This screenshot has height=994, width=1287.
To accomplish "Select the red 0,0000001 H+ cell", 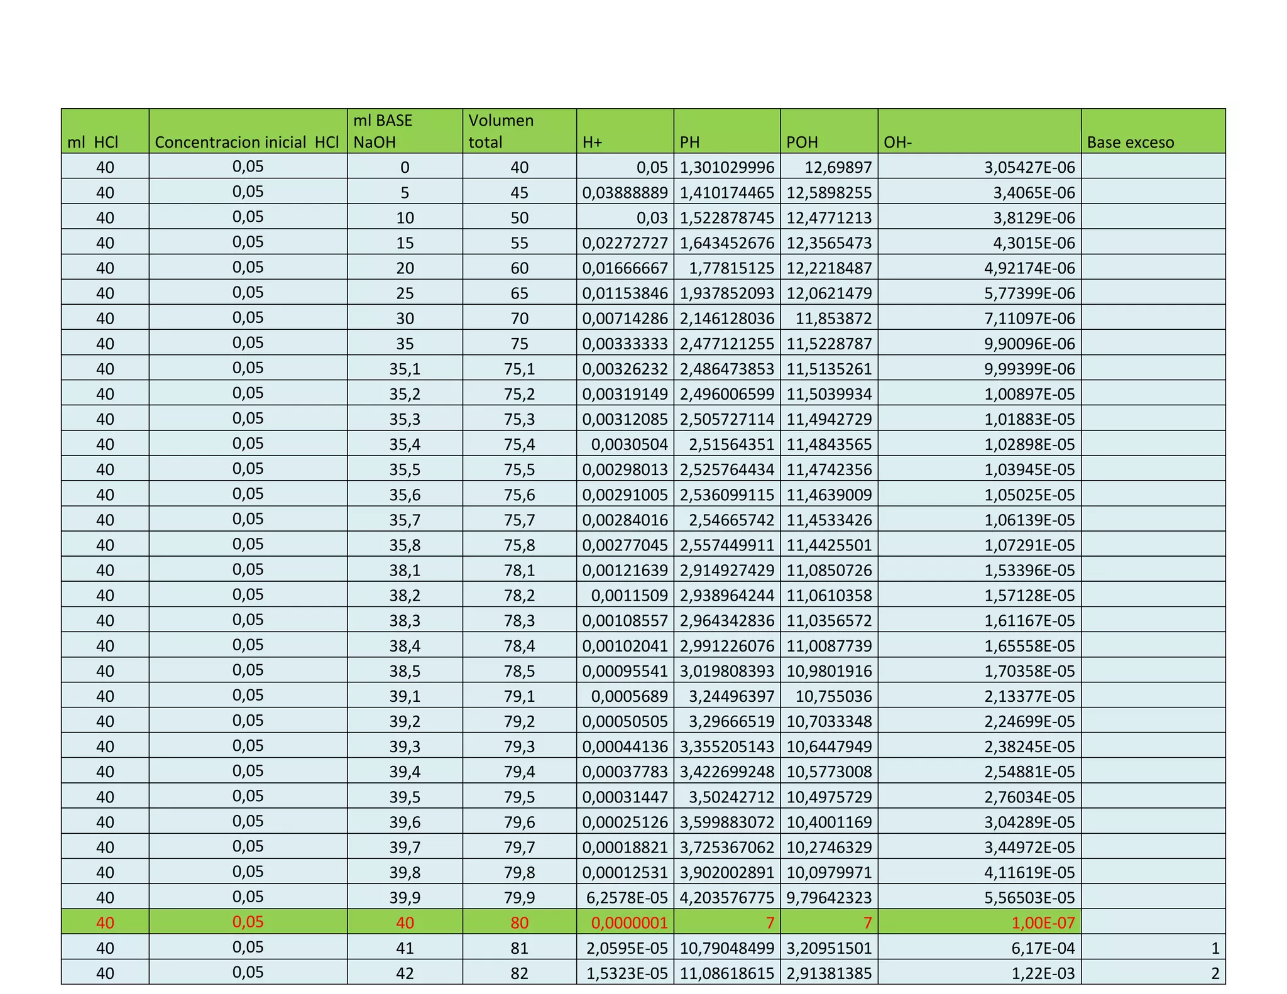I will pos(625,922).
